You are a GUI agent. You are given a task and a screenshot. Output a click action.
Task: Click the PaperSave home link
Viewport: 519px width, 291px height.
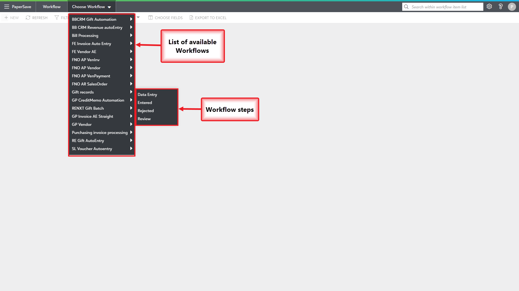click(x=22, y=7)
